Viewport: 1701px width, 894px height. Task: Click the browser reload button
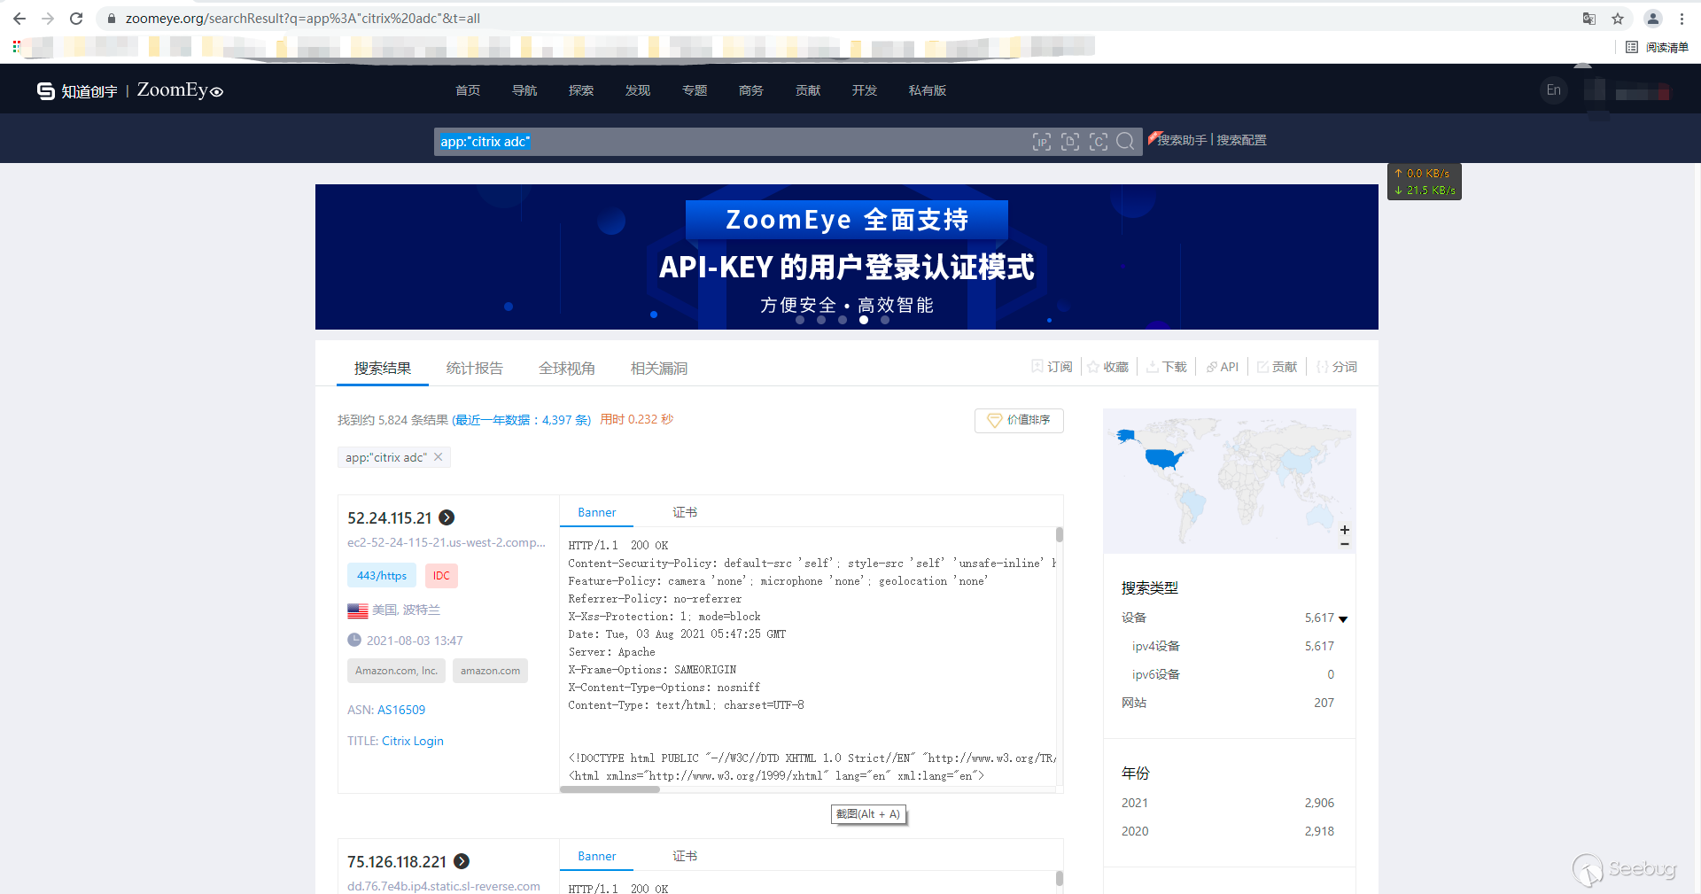76,19
